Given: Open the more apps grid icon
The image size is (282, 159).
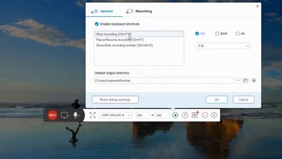Looking at the screenshot, I should pos(195,115).
